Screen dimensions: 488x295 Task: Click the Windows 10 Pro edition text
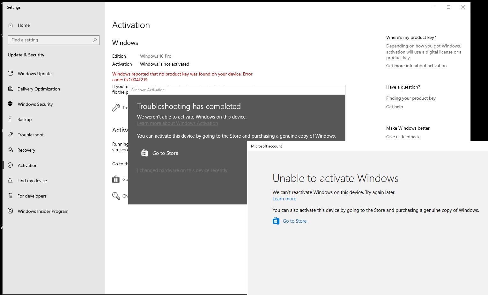click(156, 56)
